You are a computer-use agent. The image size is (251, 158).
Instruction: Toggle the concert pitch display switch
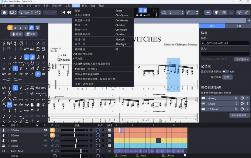click(x=225, y=71)
